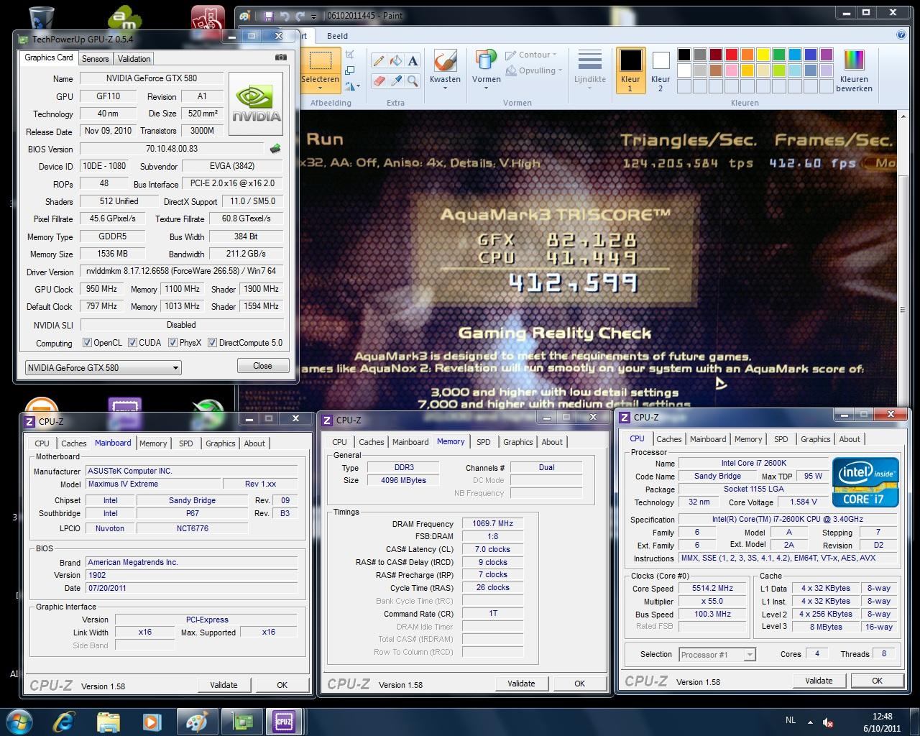Open Graphics tab in CPU-Z Memory window
Image resolution: width=920 pixels, height=736 pixels.
coord(518,442)
